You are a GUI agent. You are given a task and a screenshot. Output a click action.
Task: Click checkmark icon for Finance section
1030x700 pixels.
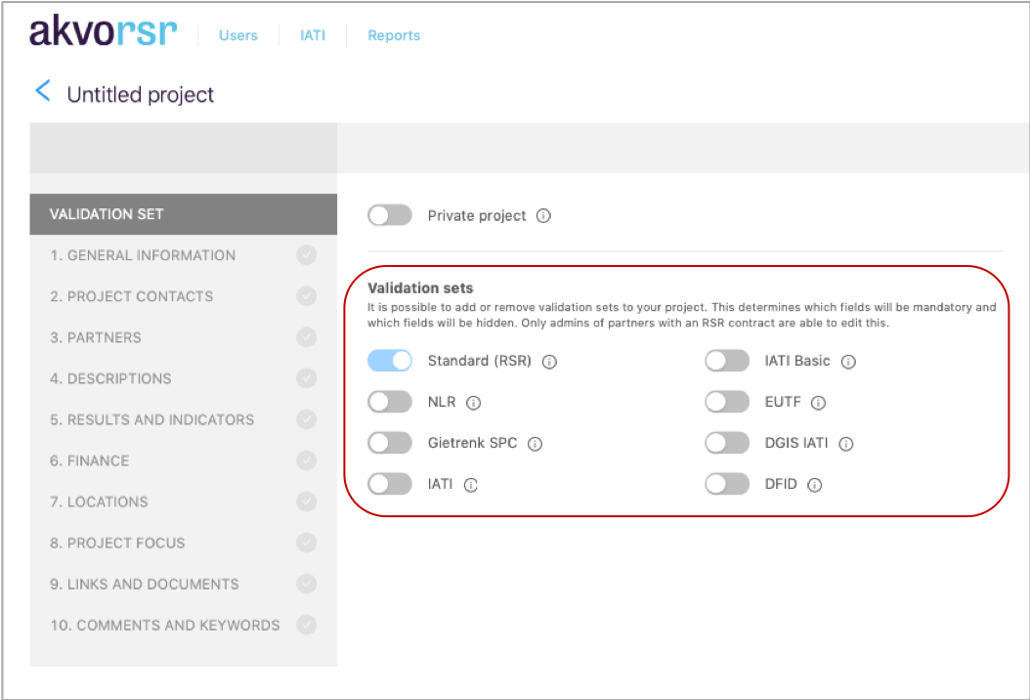coord(306,460)
